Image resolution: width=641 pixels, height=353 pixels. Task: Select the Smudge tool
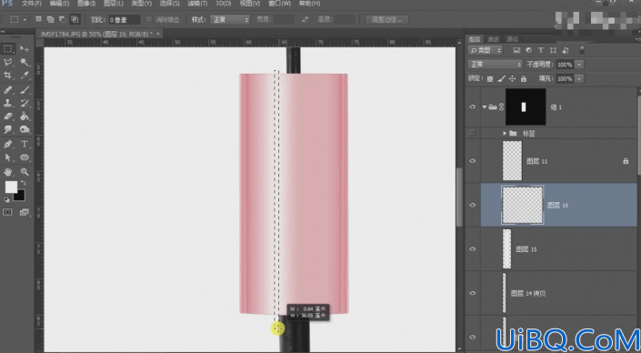[8, 130]
